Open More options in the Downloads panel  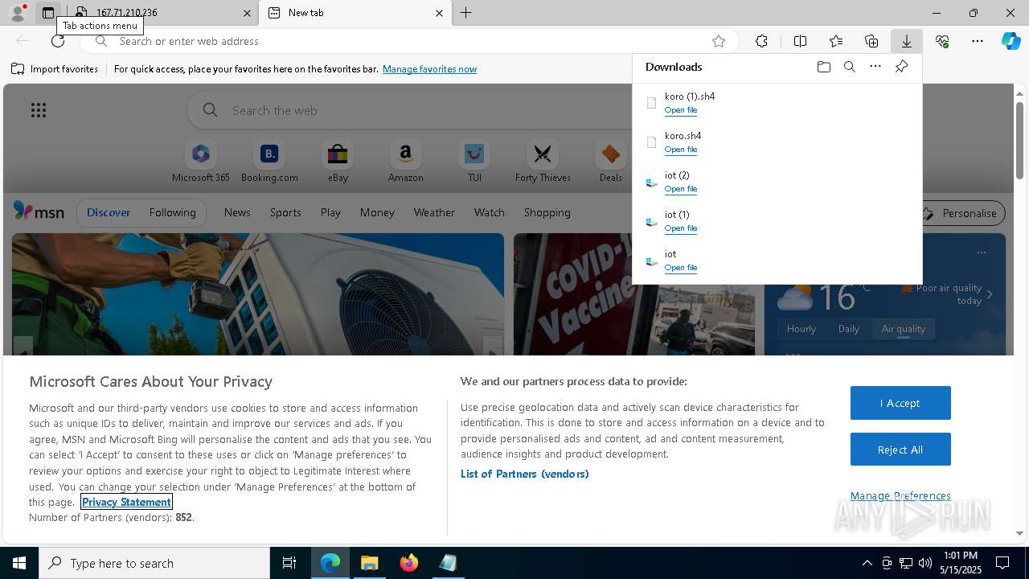[875, 67]
